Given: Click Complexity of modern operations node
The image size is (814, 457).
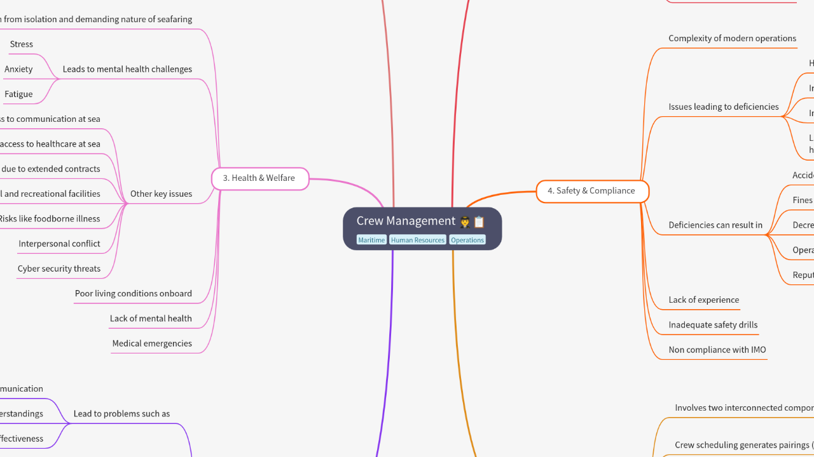Looking at the screenshot, I should click(x=732, y=39).
